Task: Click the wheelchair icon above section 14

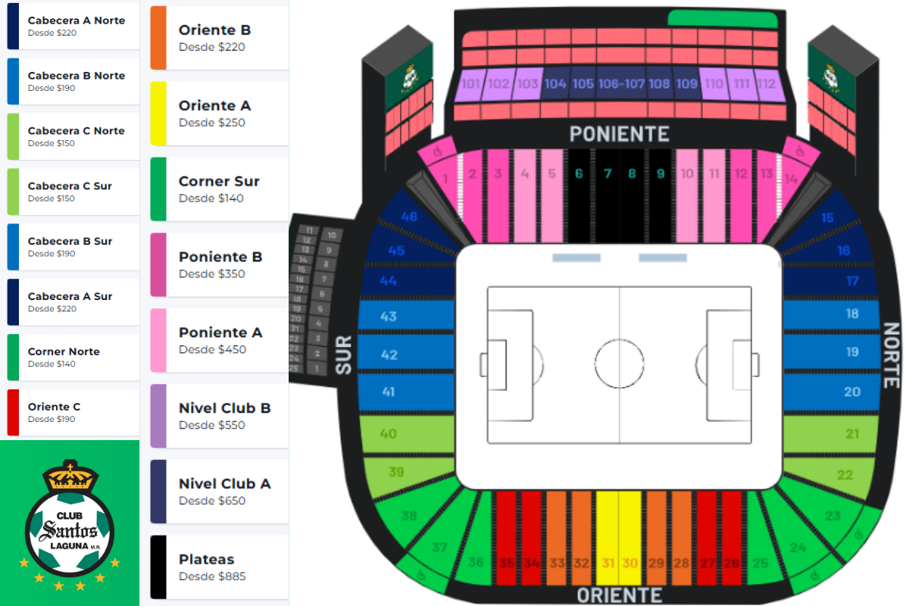Action: [800, 151]
